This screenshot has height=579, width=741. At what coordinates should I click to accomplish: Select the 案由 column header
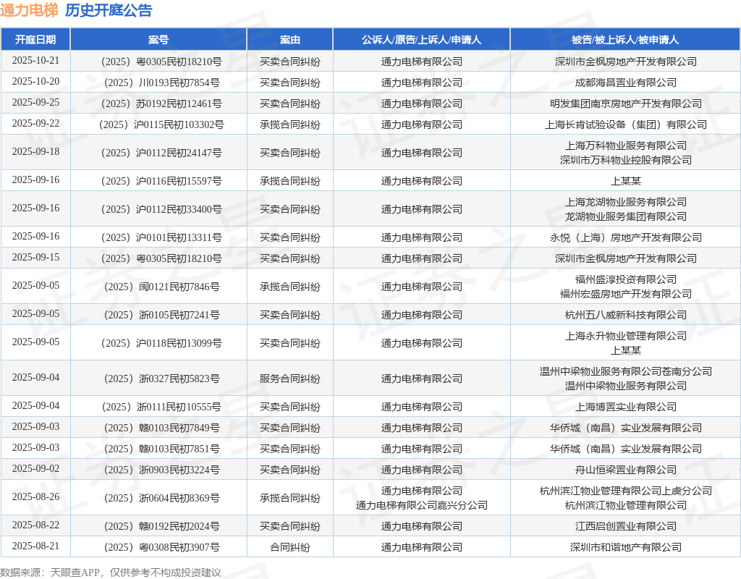point(289,40)
